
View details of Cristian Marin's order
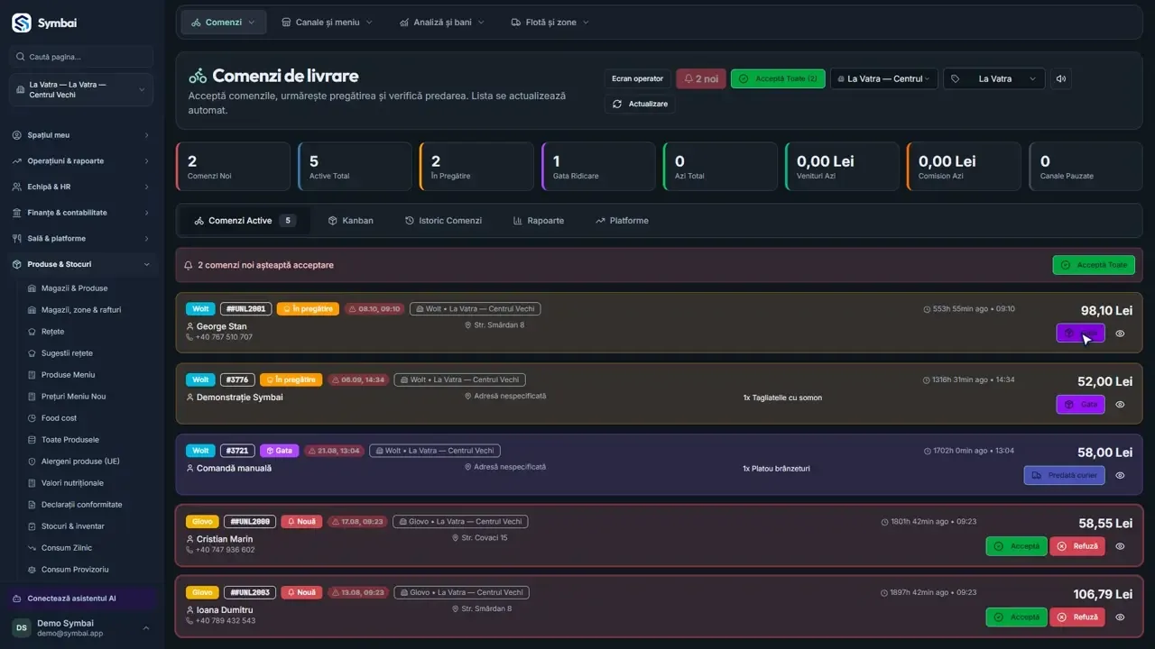(1120, 546)
